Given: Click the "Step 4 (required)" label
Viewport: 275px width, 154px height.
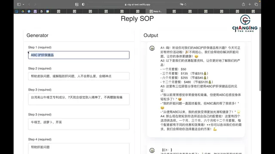Looking at the screenshot, I should (x=40, y=139).
